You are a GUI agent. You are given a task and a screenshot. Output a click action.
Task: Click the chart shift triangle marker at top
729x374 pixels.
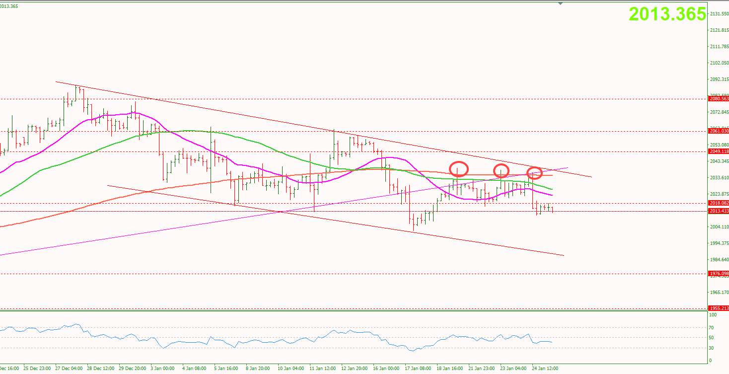560,3
